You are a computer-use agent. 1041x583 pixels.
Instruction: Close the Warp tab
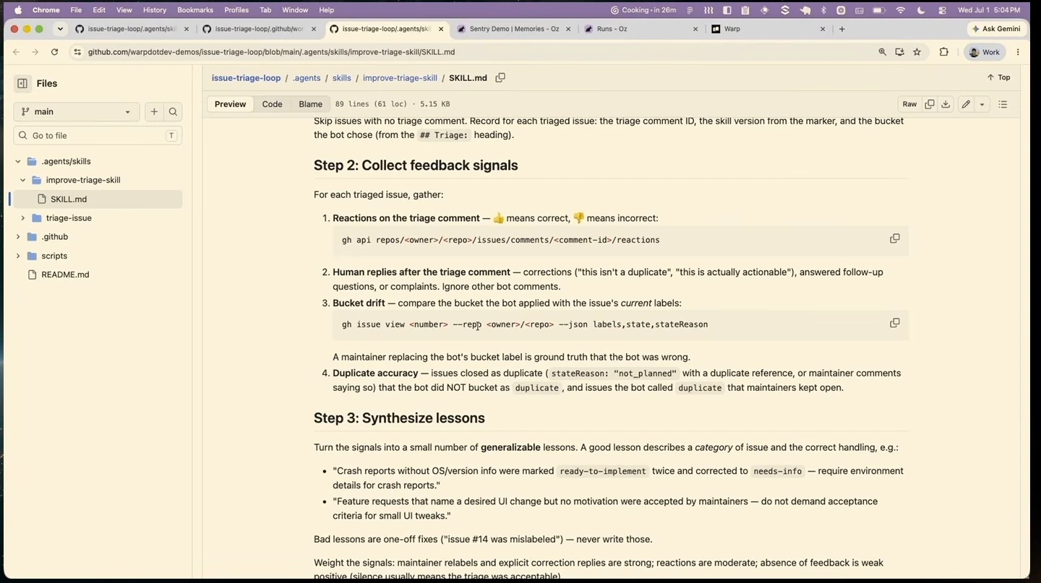pos(823,29)
